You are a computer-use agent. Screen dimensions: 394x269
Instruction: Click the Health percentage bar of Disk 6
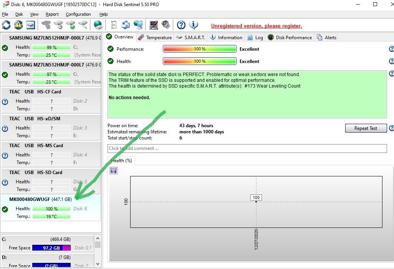click(51, 209)
